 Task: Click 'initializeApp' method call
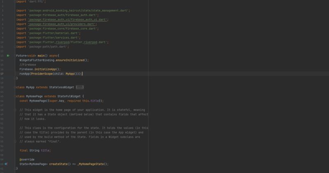click(x=45, y=69)
